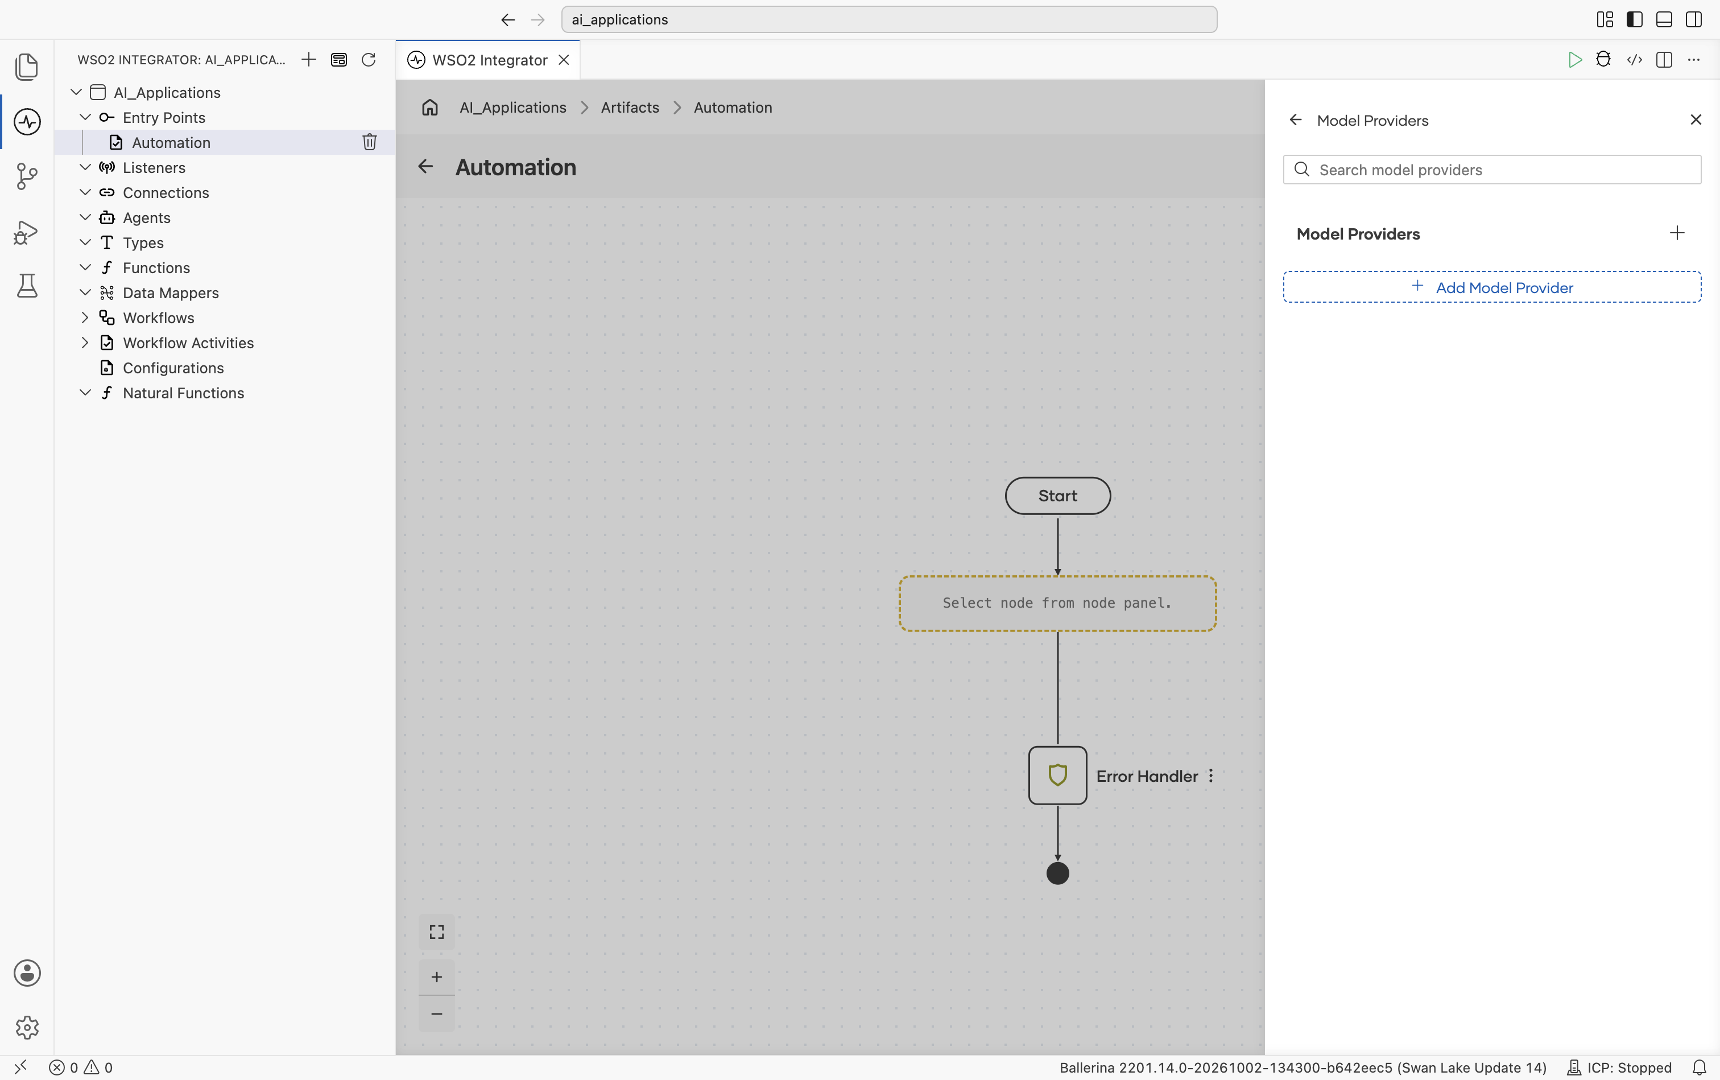
Task: Open Source Control view in activity bar
Action: click(27, 176)
